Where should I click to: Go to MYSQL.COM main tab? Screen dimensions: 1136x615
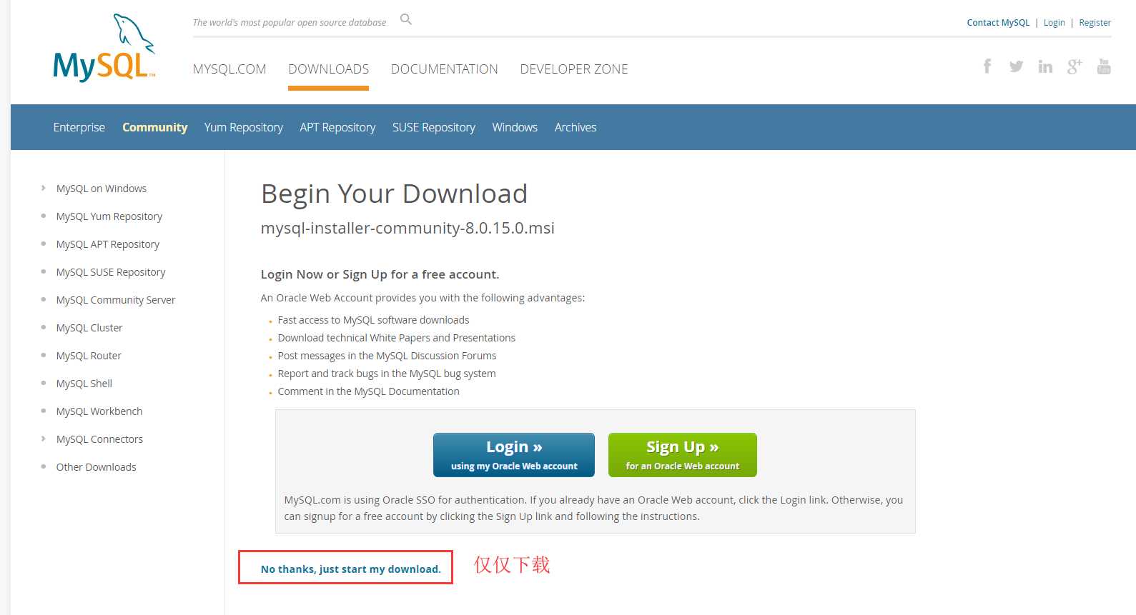point(229,69)
